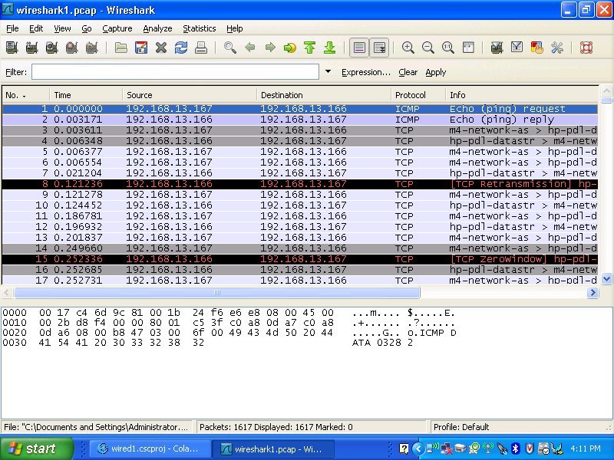Expand the filter history dropdown
Viewport: 614px width, 460px height.
(328, 71)
